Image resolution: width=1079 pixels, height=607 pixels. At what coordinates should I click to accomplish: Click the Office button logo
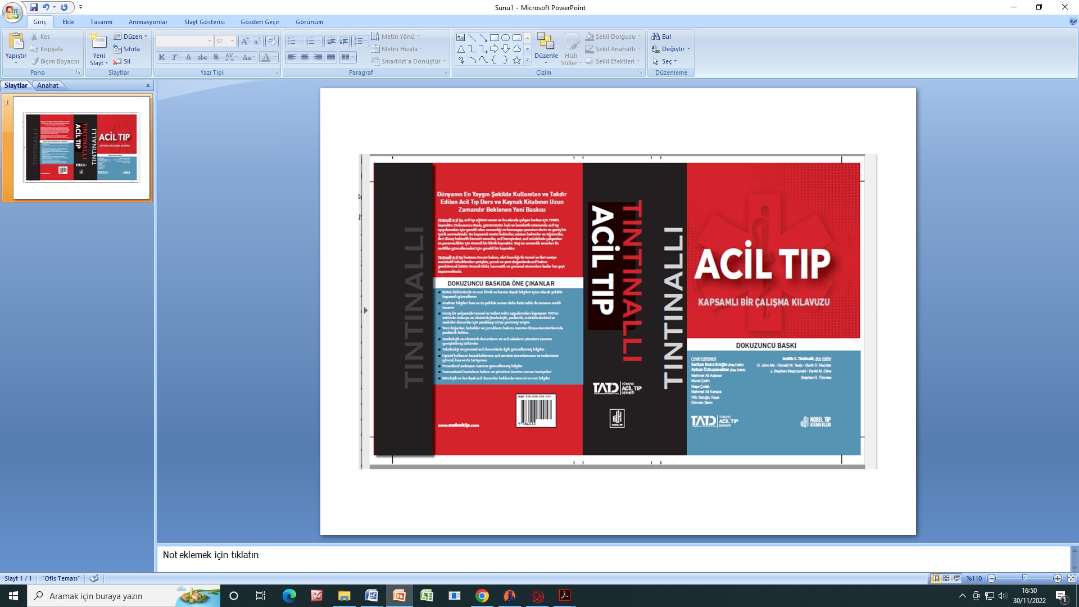click(12, 12)
